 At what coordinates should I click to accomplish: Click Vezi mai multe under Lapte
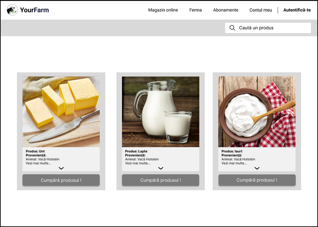point(138,163)
